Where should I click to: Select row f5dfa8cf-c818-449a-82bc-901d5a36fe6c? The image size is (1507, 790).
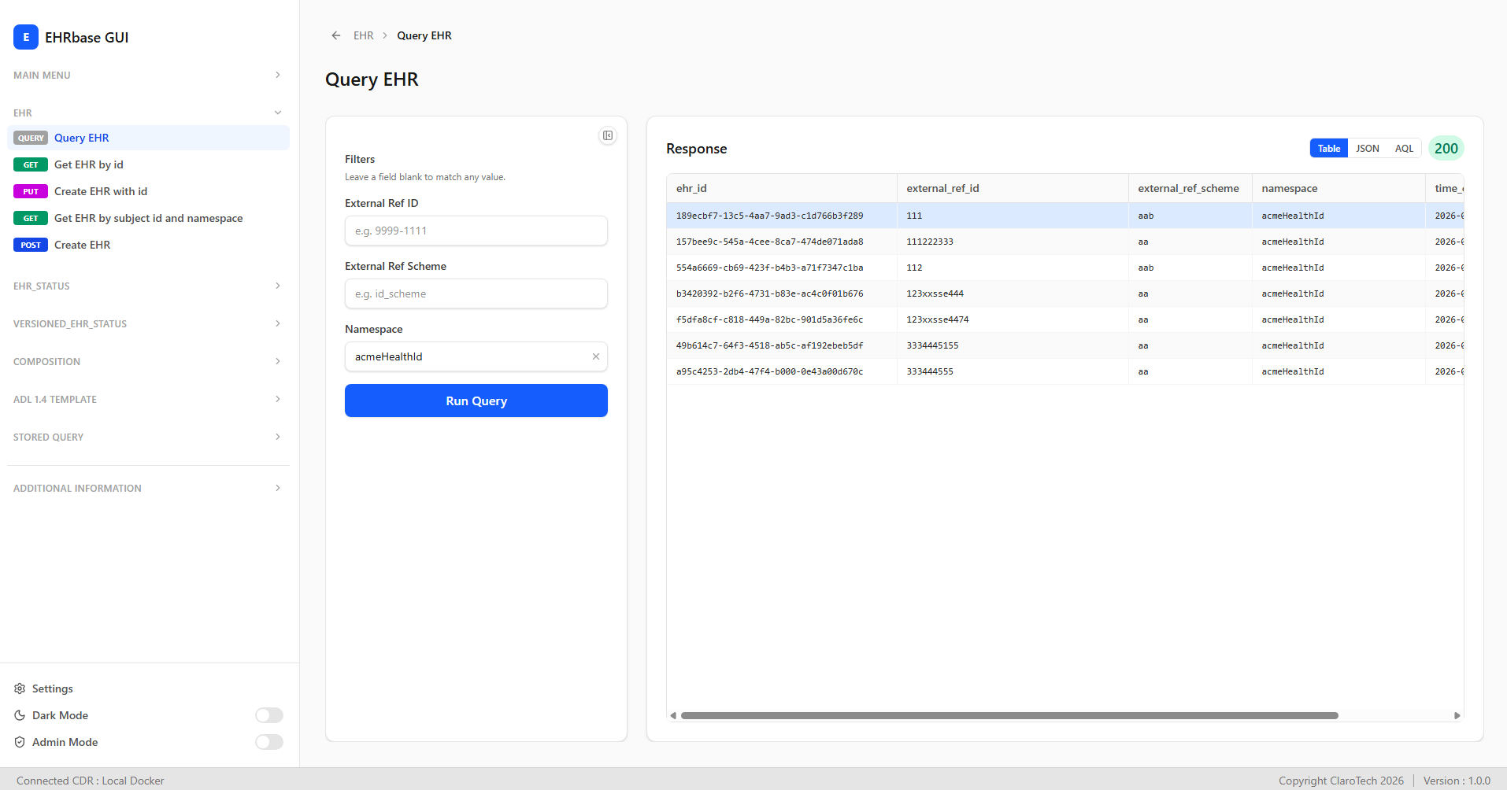[x=1065, y=319]
